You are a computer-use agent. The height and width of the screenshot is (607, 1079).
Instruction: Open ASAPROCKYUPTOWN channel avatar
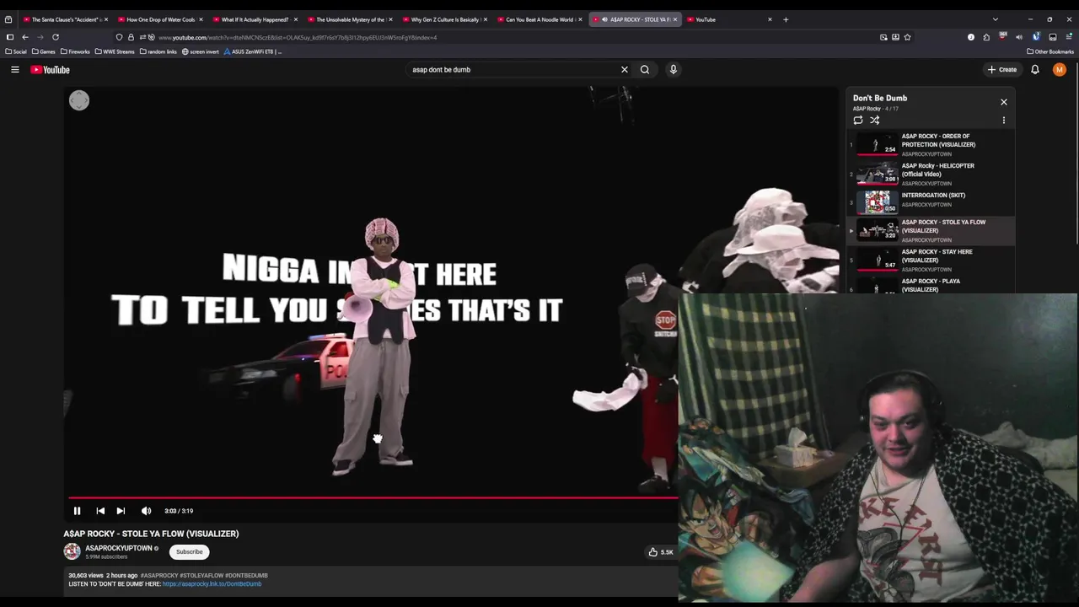click(x=72, y=551)
